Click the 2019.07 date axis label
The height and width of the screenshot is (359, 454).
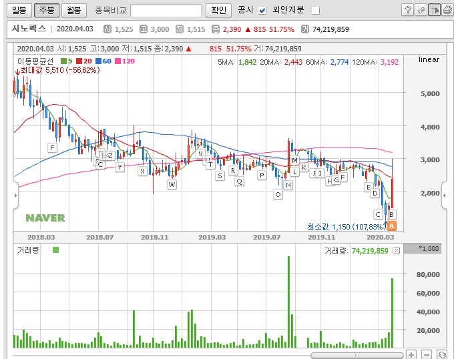(266, 237)
